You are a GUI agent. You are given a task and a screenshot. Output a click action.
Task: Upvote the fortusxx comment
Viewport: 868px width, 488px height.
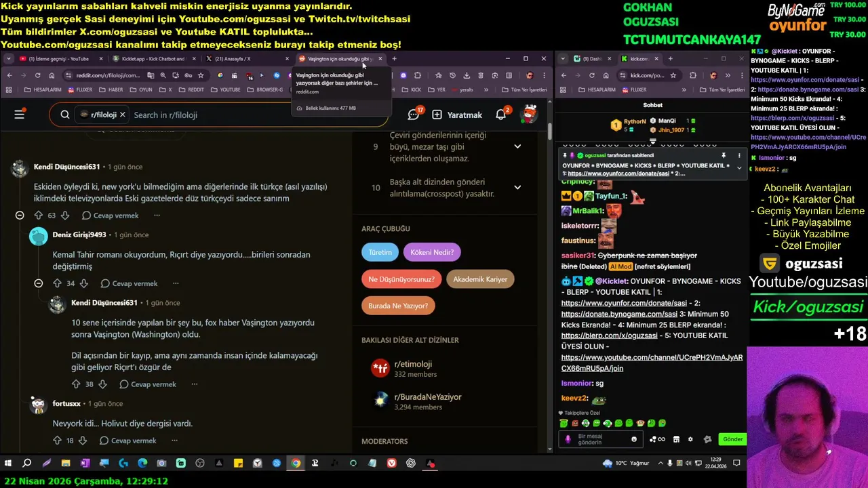57,441
